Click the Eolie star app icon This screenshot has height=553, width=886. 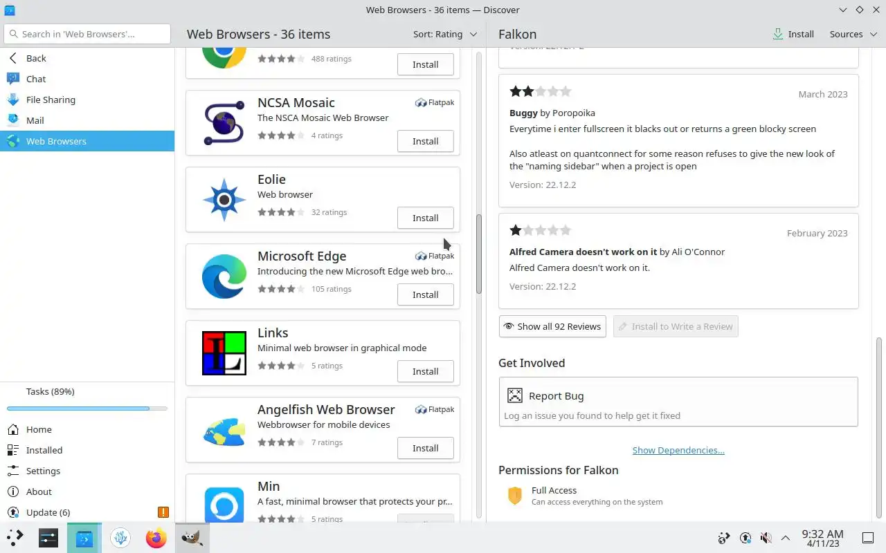pos(224,200)
